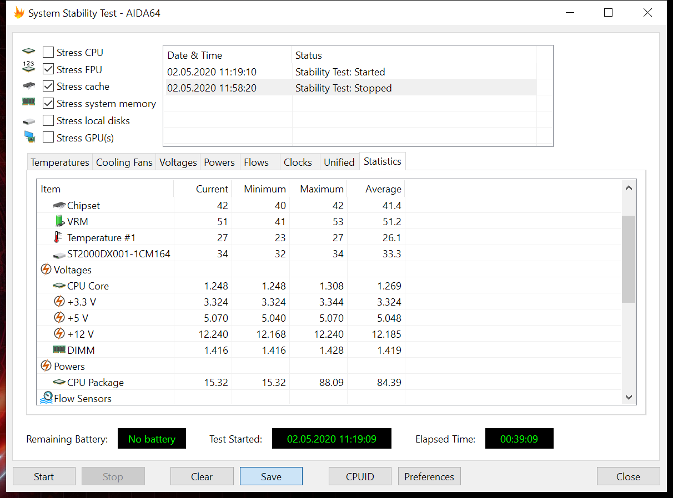
Task: Click the AIDA64 flame title bar icon
Action: (x=19, y=13)
